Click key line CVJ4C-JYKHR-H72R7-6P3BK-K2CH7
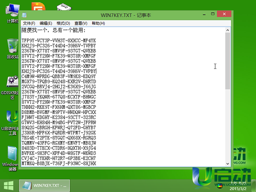The height and width of the screenshot is (192, 256). point(59,158)
